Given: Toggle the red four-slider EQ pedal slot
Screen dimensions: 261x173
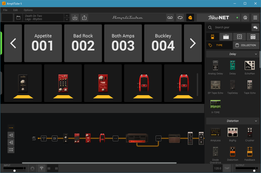Looking at the screenshot, I should (63, 83).
